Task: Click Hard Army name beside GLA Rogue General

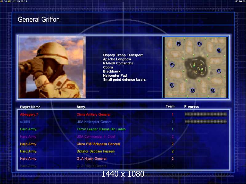Action: pos(28,166)
